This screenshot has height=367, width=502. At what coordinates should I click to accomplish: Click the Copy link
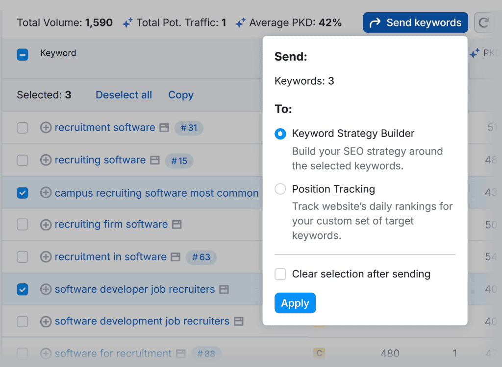point(181,95)
